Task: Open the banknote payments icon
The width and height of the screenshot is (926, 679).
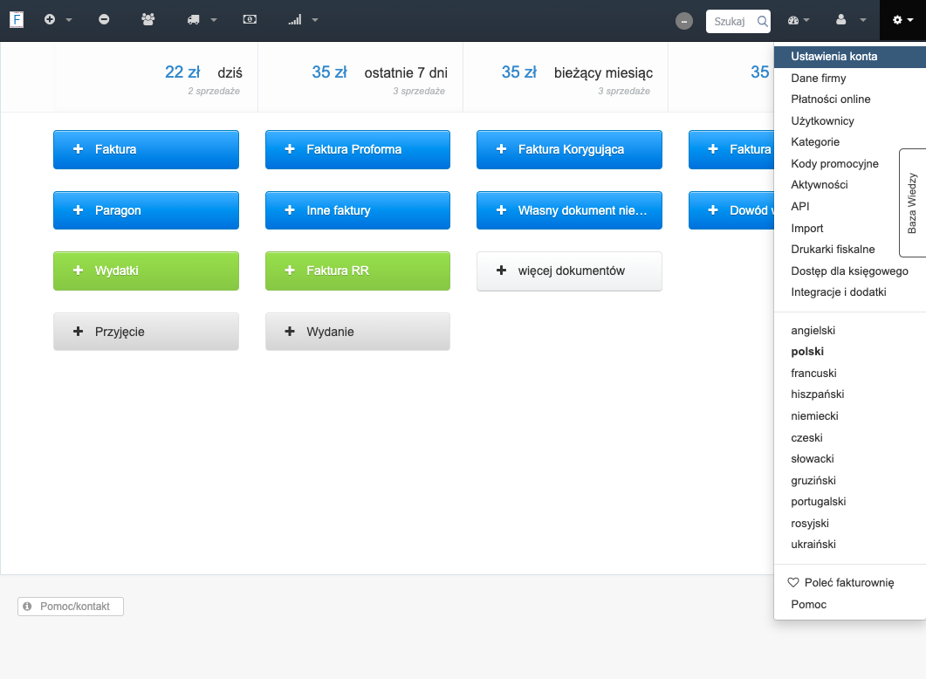Action: [x=250, y=19]
